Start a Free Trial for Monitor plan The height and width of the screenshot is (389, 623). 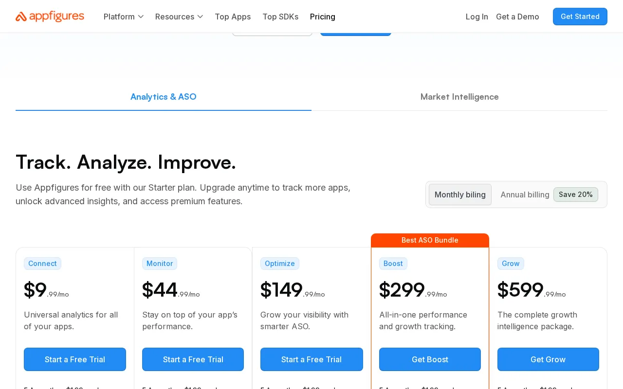click(193, 359)
